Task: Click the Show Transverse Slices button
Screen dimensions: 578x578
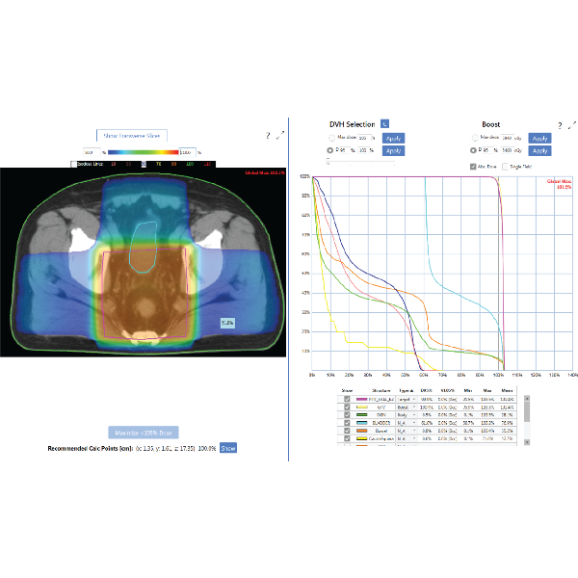Action: coord(133,136)
